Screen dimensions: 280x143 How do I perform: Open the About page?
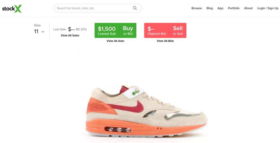coord(248,8)
